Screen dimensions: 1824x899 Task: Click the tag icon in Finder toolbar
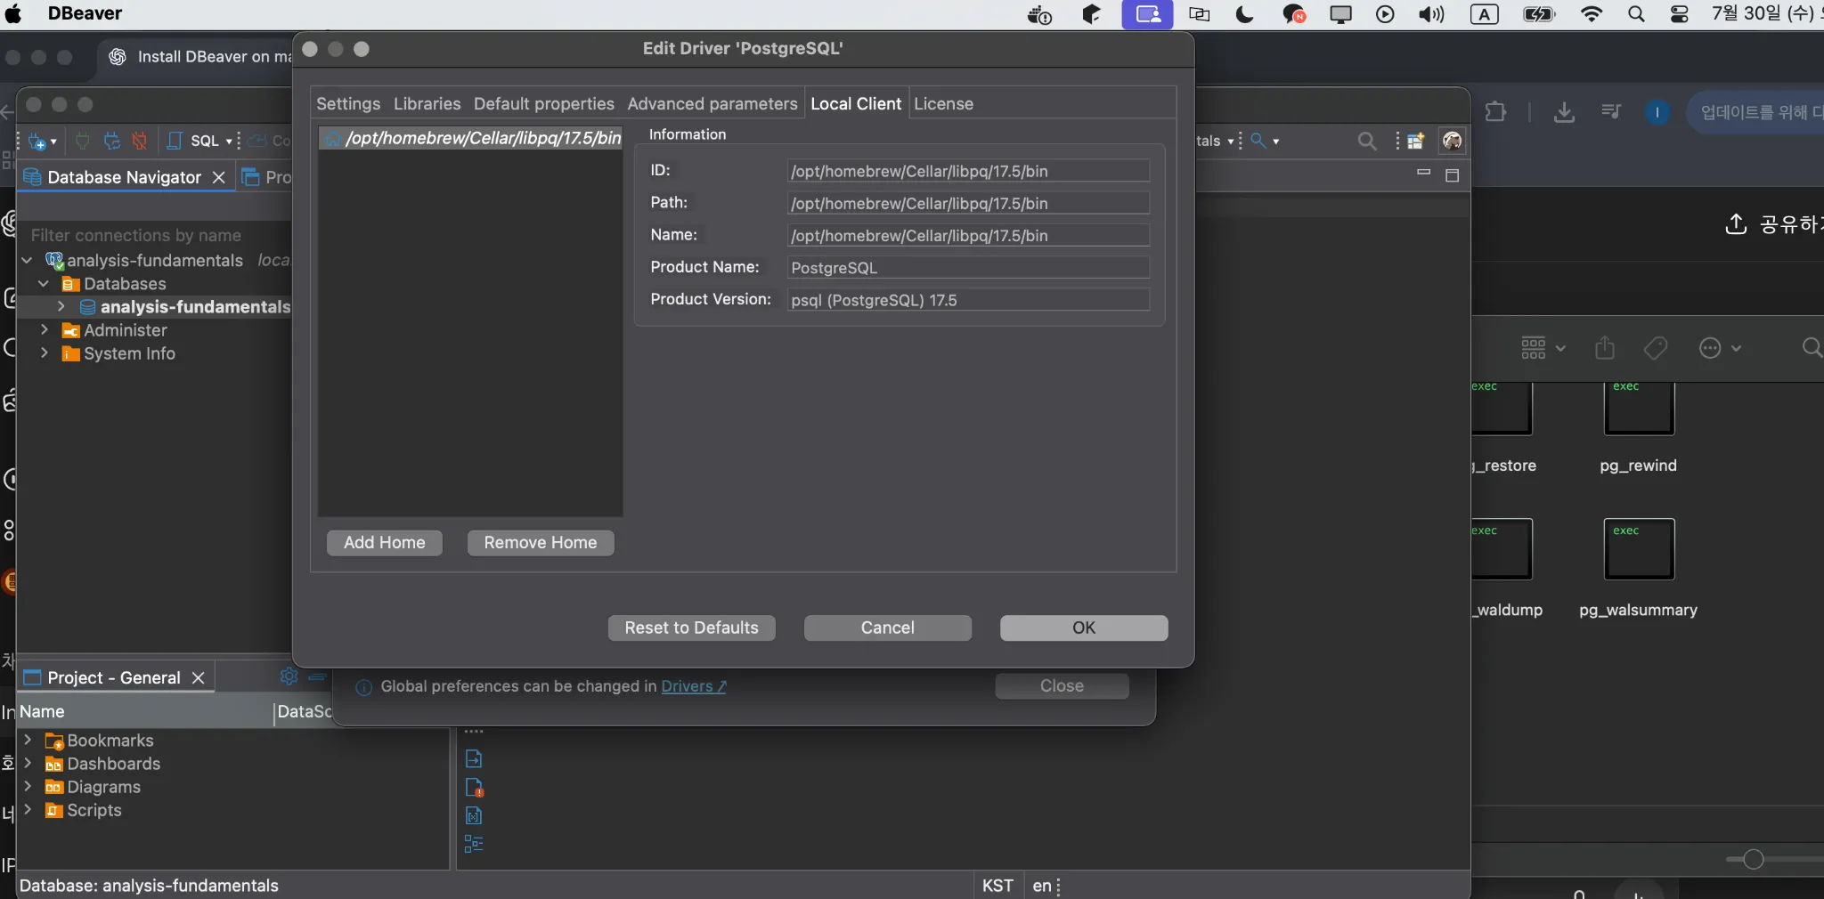pyautogui.click(x=1656, y=347)
